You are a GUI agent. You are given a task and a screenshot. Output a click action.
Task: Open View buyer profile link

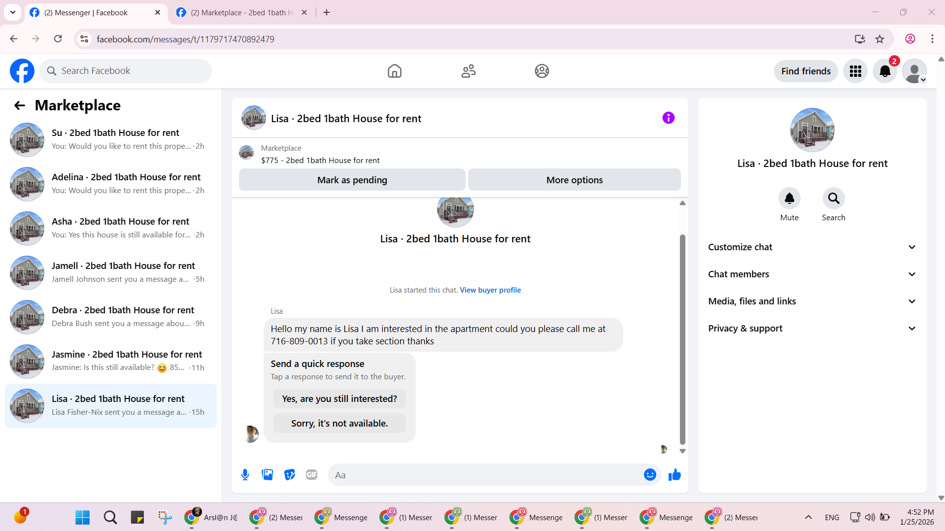coord(490,290)
